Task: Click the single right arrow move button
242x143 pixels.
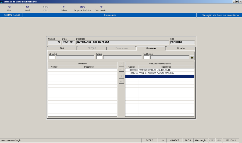Action: tap(121, 64)
